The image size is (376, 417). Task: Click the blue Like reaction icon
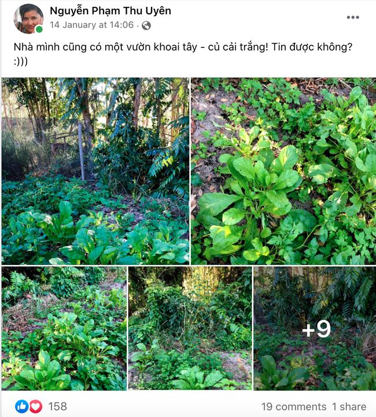pos(22,407)
